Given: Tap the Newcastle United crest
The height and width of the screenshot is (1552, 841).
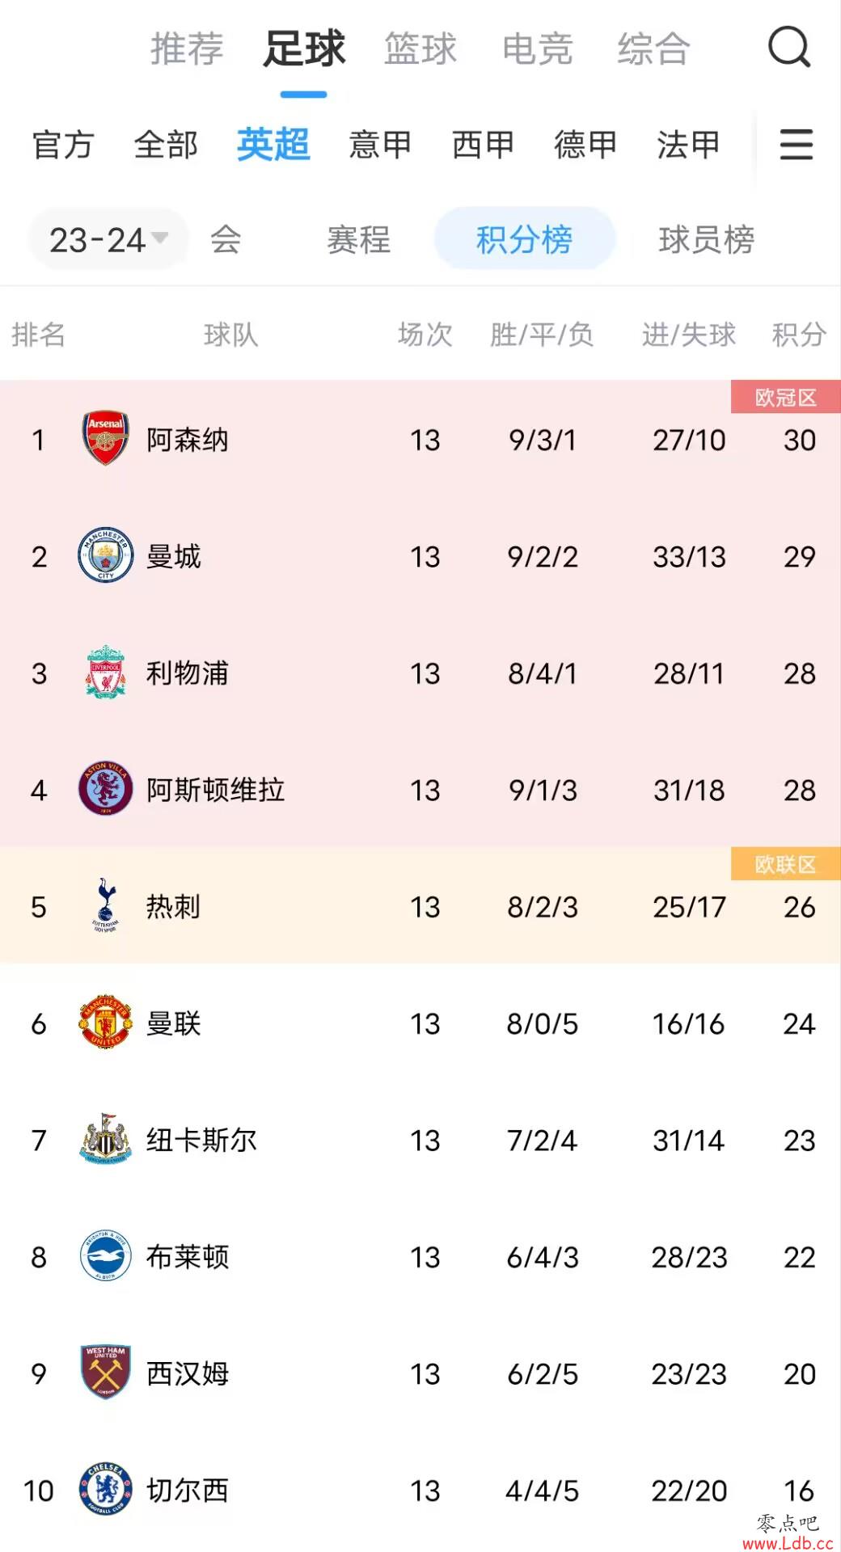Looking at the screenshot, I should pos(106,1139).
